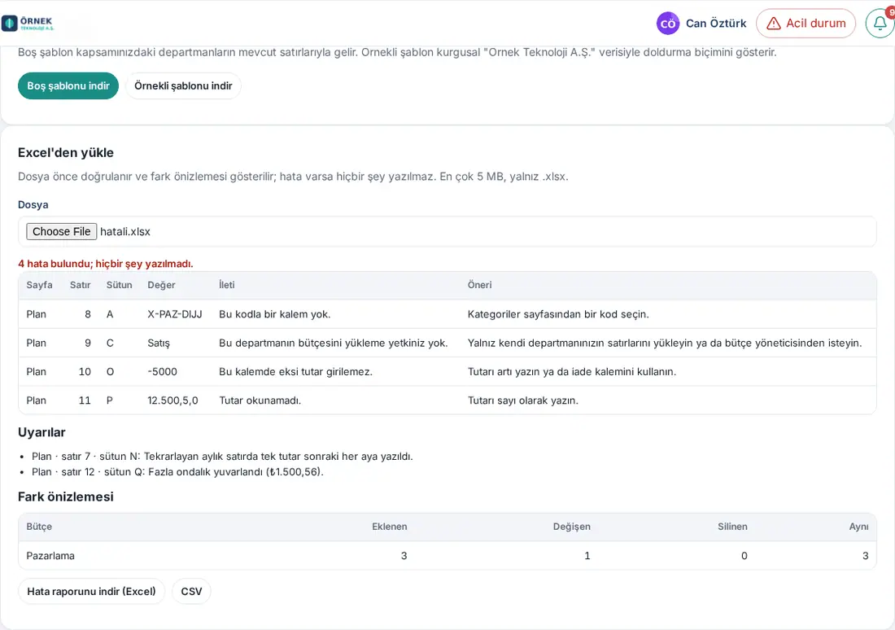Click message 'Tutar okunamadı.'
The image size is (895, 630).
pyautogui.click(x=260, y=400)
